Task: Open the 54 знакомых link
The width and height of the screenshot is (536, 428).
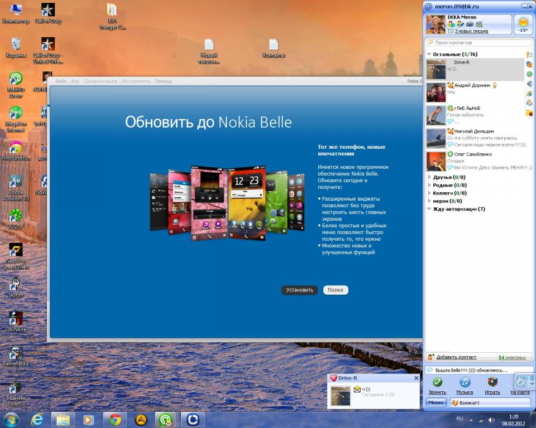Action: point(512,357)
